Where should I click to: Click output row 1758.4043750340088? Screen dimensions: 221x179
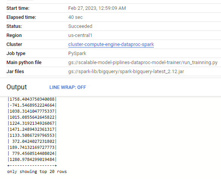coord(32,99)
